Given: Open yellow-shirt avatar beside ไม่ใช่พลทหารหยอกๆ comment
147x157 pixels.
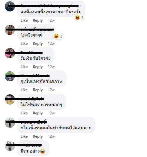Looking at the screenshot, I should (x=10, y=99).
